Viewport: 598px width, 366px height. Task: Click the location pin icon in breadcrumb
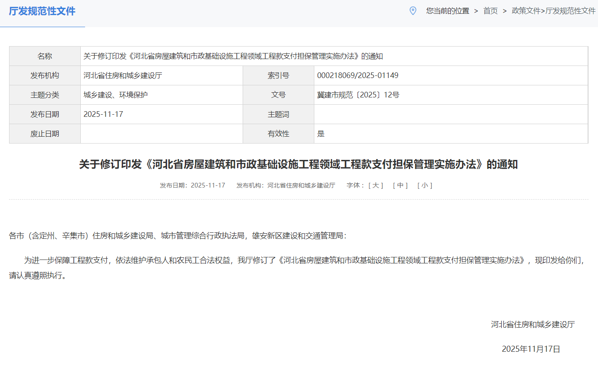point(413,11)
